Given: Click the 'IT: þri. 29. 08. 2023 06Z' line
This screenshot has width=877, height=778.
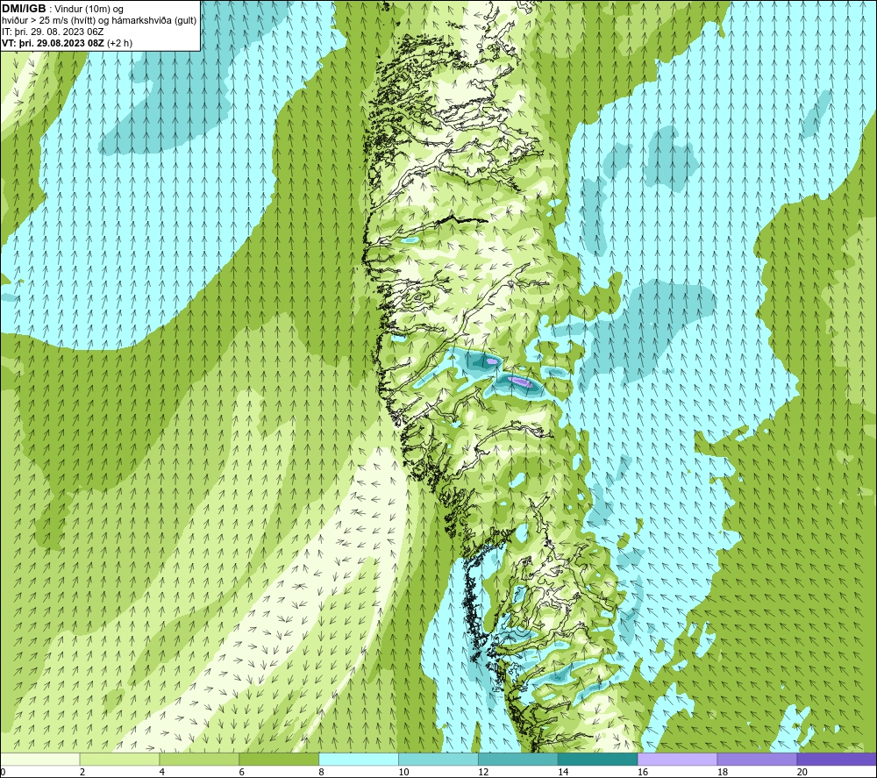Looking at the screenshot, I should click(53, 32).
